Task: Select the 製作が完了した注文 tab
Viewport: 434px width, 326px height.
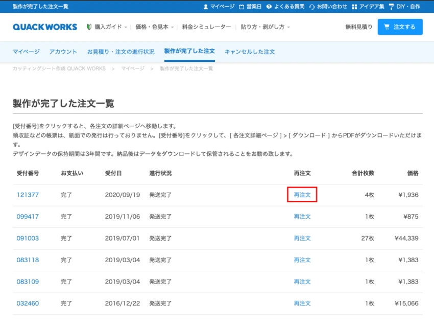Action: (x=189, y=51)
